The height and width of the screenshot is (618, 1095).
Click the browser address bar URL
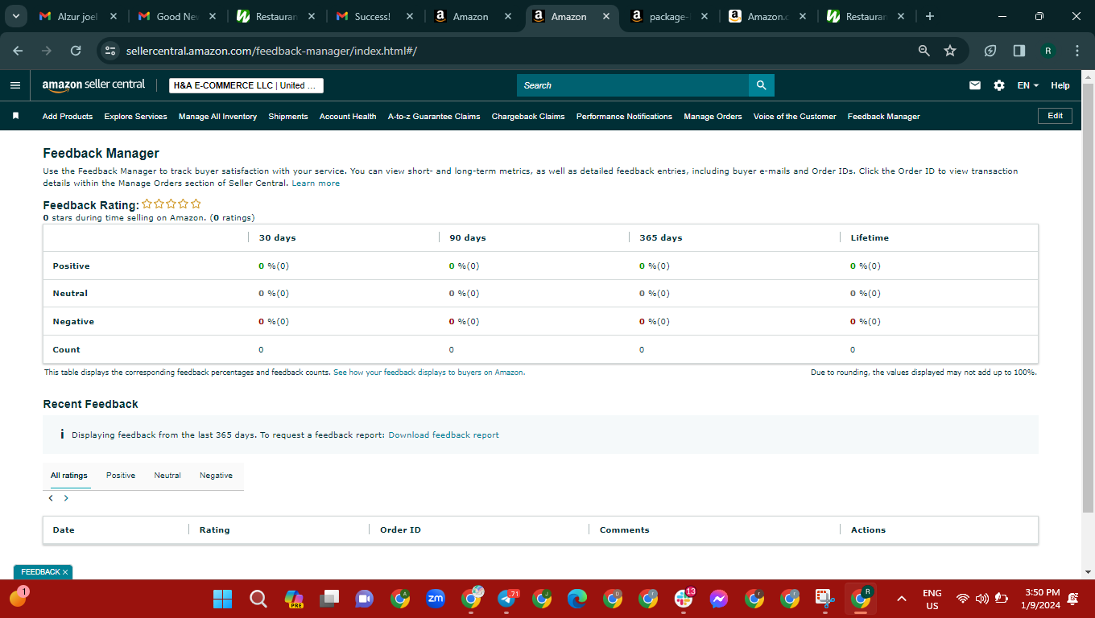271,51
